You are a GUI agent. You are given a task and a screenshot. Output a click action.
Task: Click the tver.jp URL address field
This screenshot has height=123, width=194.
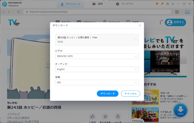(x=97, y=12)
